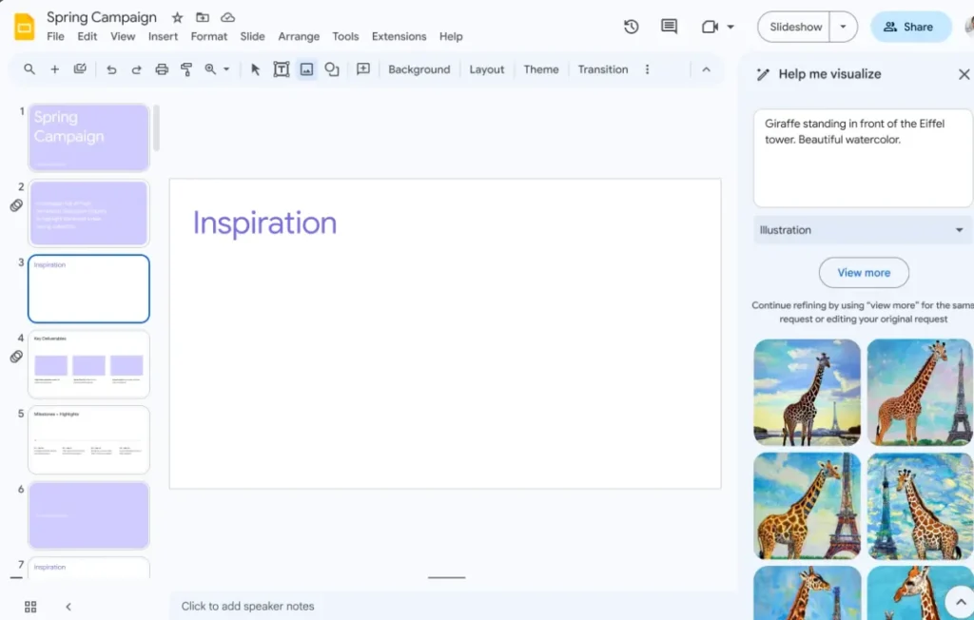Screen dimensions: 974x620
Task: Open Slideshow options dropdown arrow
Action: 843,27
